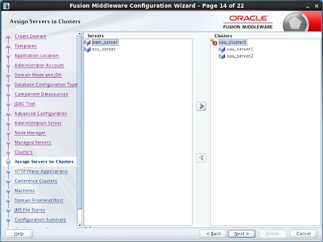The width and height of the screenshot is (323, 242).
Task: Jump to Domain Frontend Host step
Action: pos(39,201)
